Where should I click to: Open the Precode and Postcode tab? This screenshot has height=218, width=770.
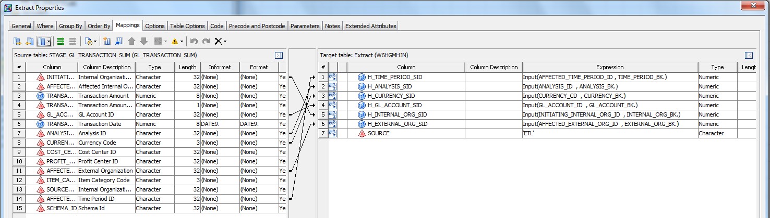click(257, 26)
